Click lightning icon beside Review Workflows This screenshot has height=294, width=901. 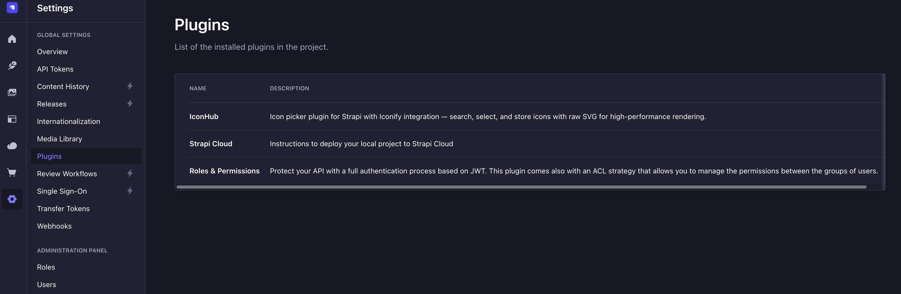coord(130,173)
